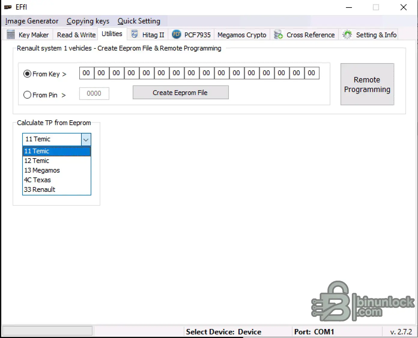The width and height of the screenshot is (418, 338).
Task: Choose 11 Temic in the dropdown list
Action: (57, 151)
